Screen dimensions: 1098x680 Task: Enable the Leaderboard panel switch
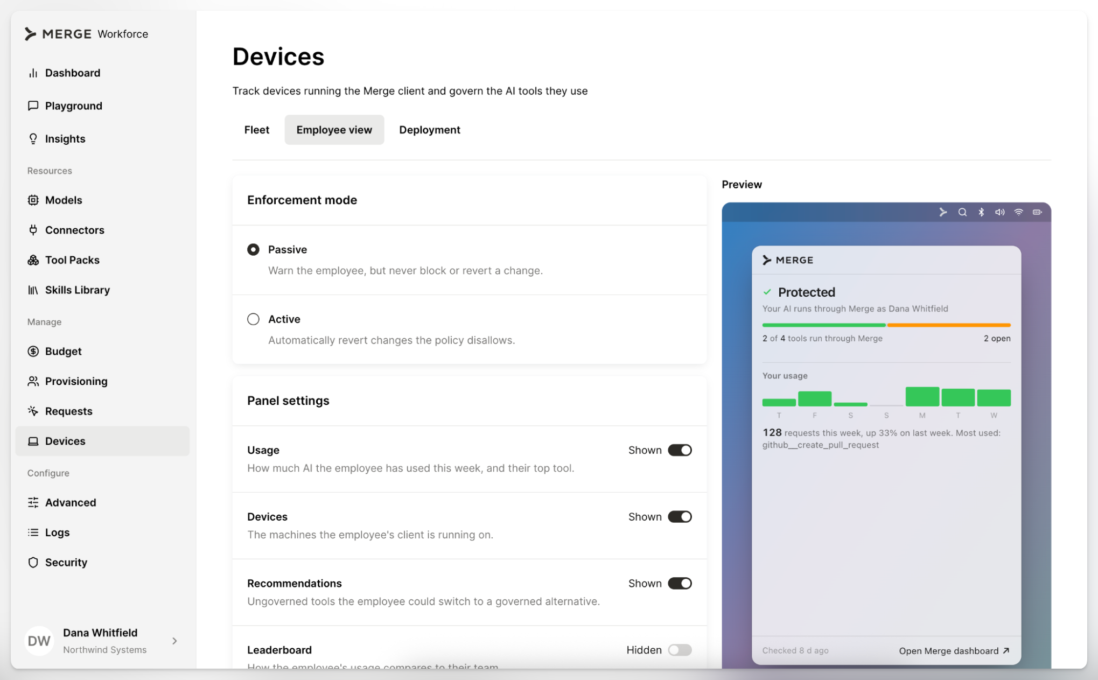point(680,650)
